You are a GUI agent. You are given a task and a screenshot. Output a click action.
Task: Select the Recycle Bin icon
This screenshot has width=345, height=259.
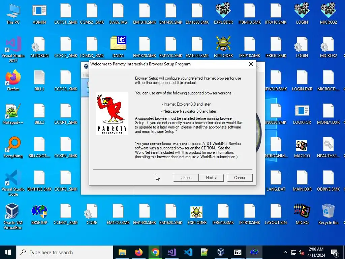point(328,214)
